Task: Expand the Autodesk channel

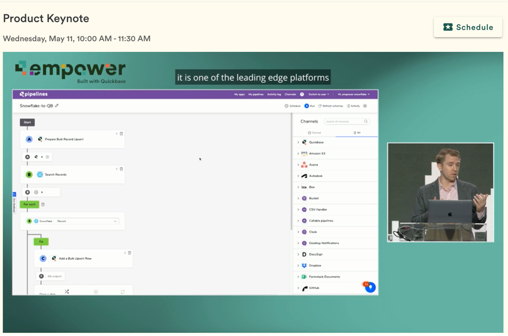Action: tap(298, 176)
